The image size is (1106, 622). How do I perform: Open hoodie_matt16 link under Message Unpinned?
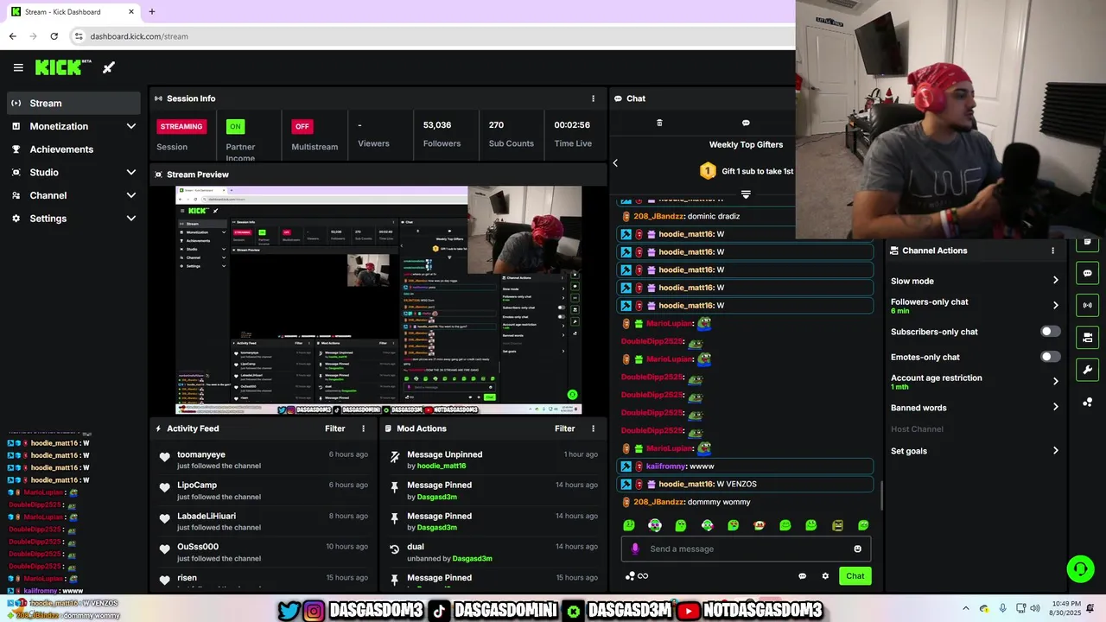coord(441,466)
